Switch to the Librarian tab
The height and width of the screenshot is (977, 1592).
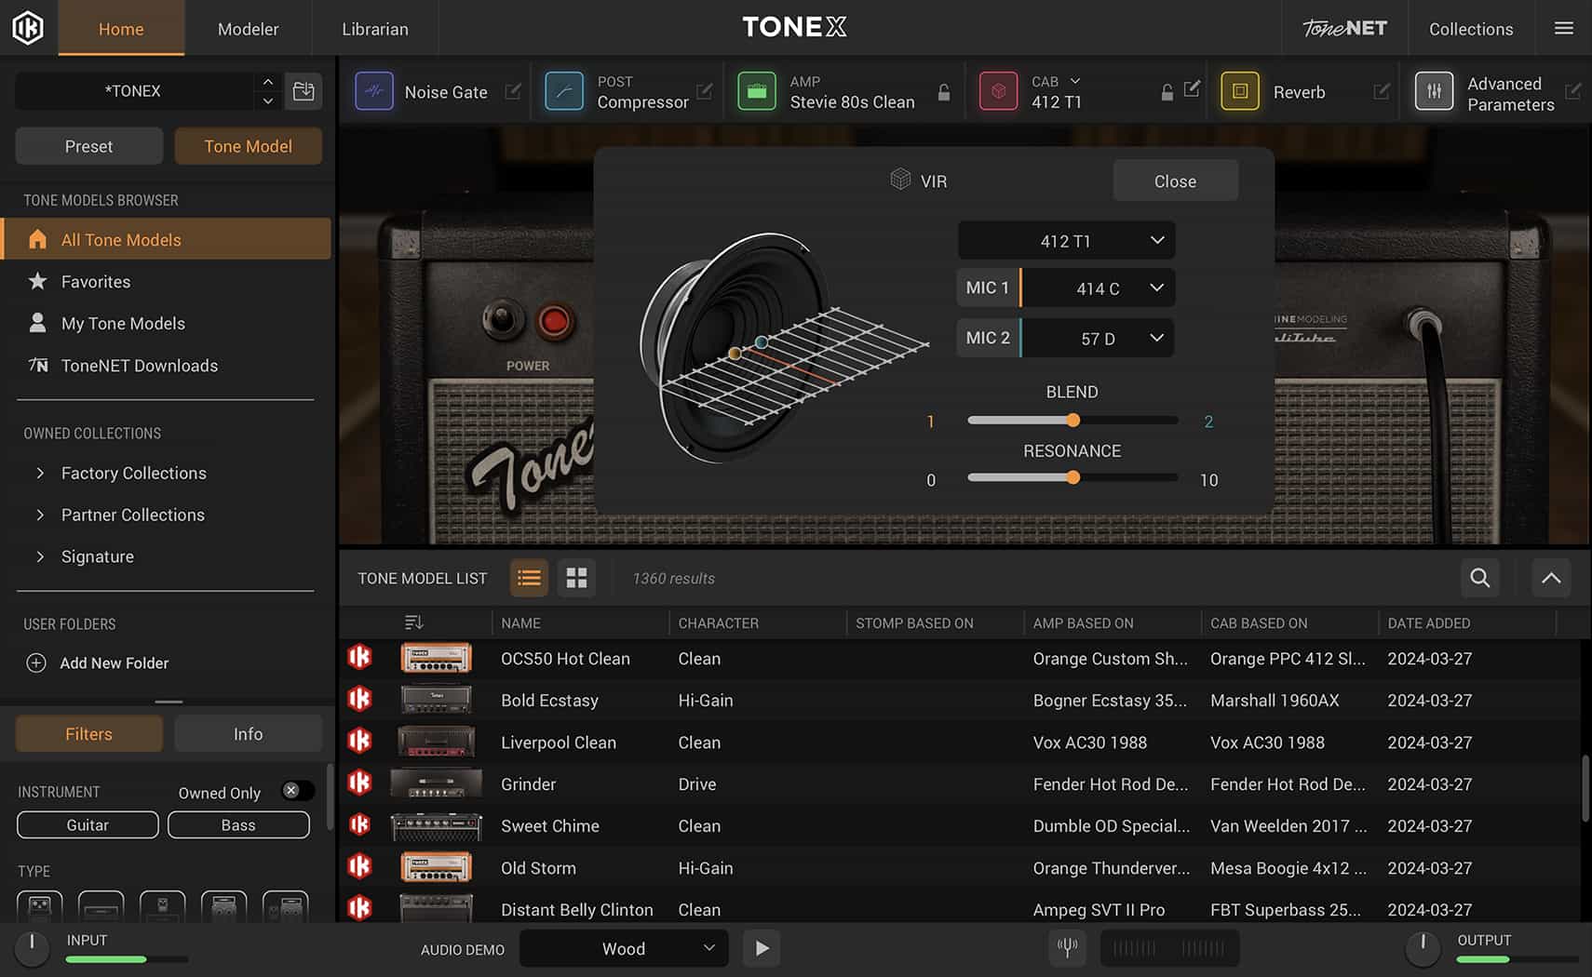(375, 29)
